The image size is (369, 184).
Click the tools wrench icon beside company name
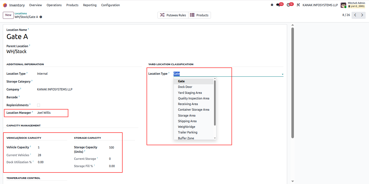coord(298,5)
